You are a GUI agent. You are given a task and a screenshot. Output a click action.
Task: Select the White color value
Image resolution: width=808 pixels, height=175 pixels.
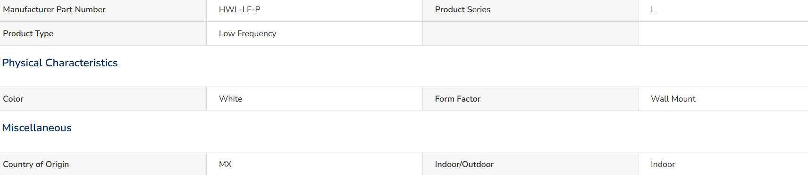tap(231, 99)
